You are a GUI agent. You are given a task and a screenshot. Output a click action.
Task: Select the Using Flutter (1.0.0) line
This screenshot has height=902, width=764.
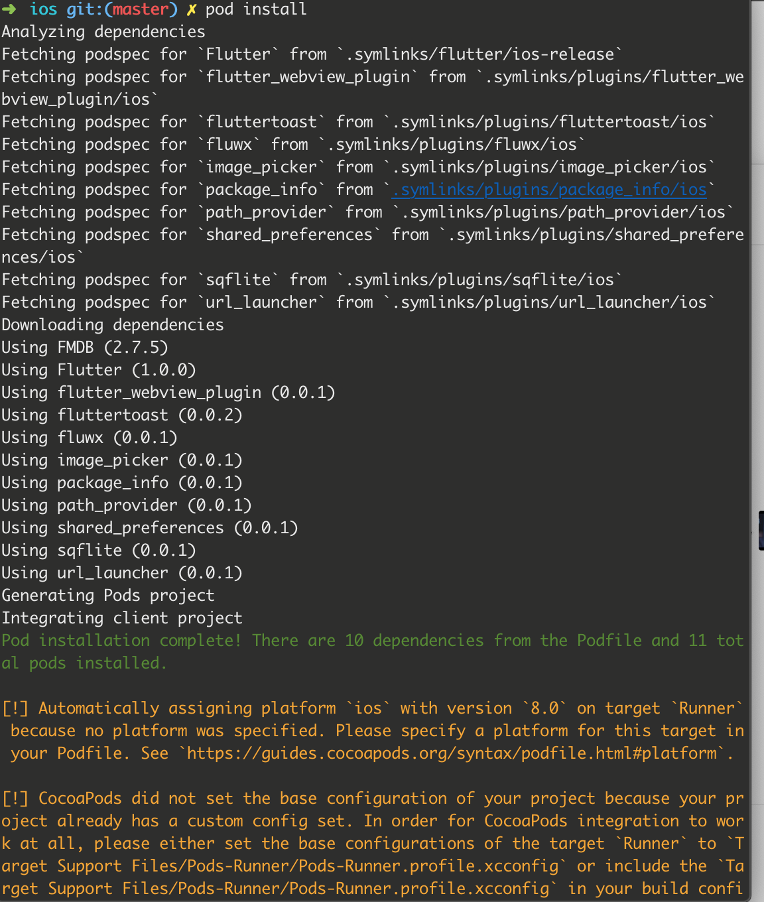tap(98, 369)
